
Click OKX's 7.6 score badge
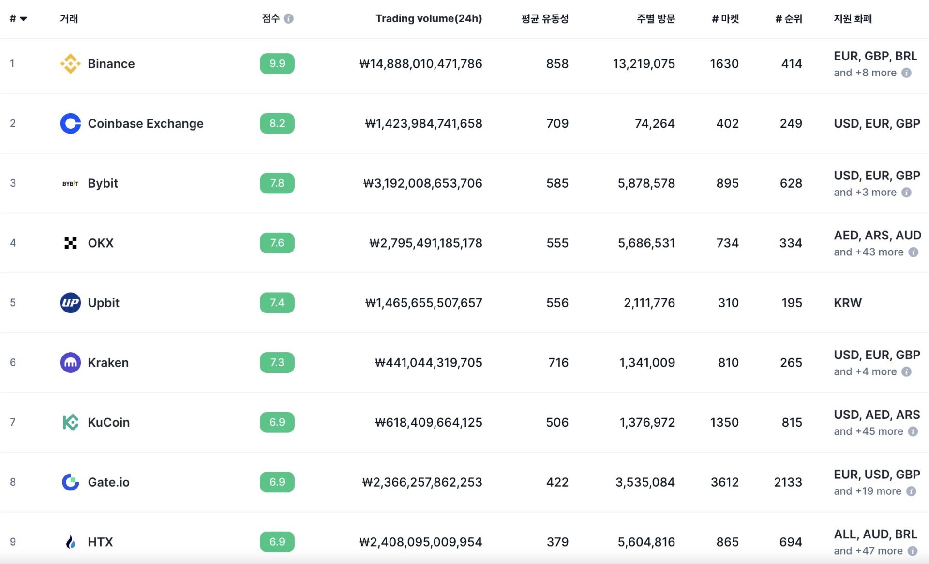277,243
